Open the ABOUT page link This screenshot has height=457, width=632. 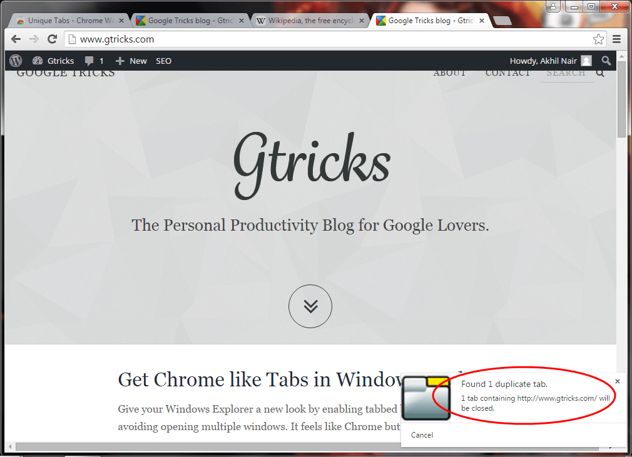pyautogui.click(x=449, y=73)
